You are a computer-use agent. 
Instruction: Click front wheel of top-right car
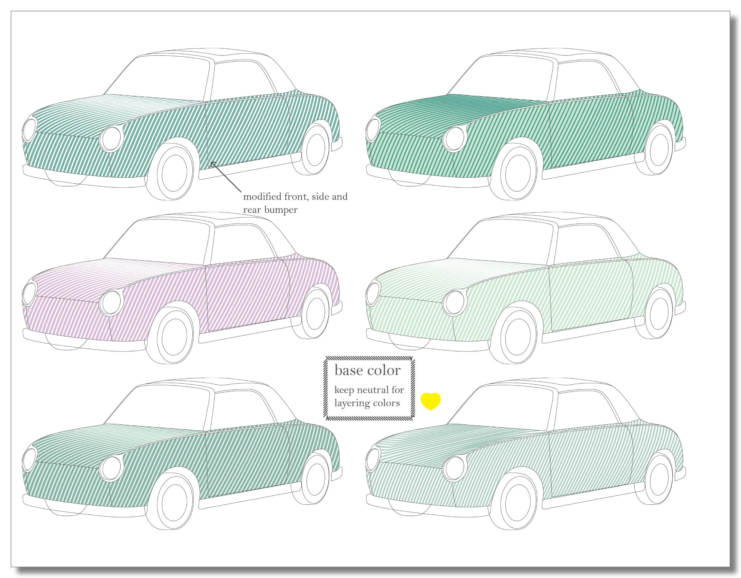click(x=518, y=173)
